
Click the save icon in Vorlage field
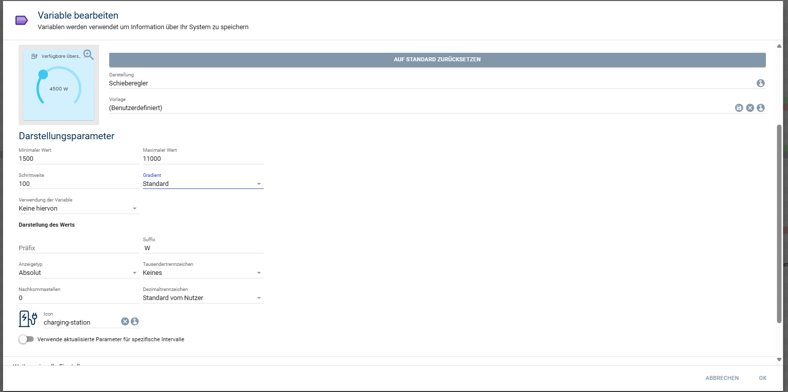739,108
